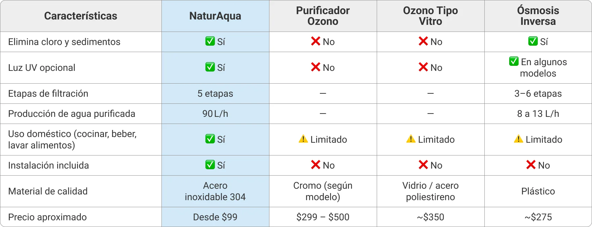Click the "Precio aproximado" row label
The width and height of the screenshot is (592, 227).
47,217
